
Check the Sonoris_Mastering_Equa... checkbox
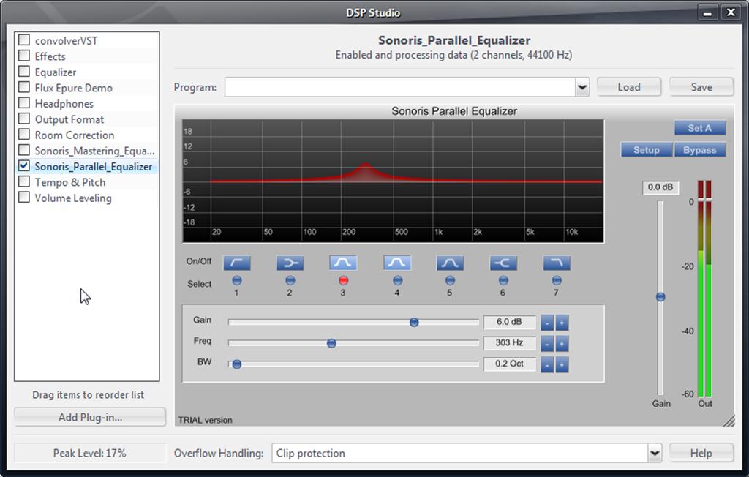24,150
